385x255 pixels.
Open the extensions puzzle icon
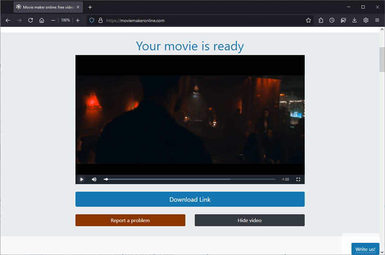click(x=321, y=20)
